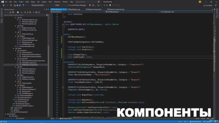219x123 pixels.
Task: Click the Visual Studio logo icon
Action: (2, 2)
